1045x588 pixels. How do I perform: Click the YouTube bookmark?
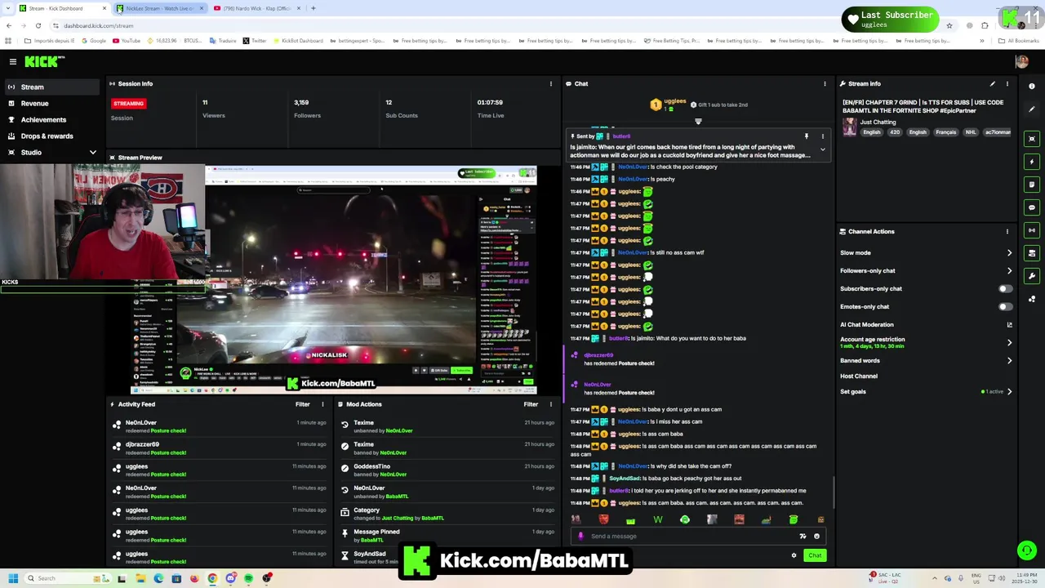click(x=127, y=41)
